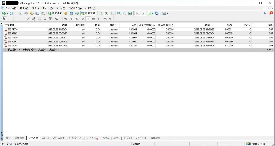
Task: Open the tile windows icon
Action: pyautogui.click(x=130, y=13)
